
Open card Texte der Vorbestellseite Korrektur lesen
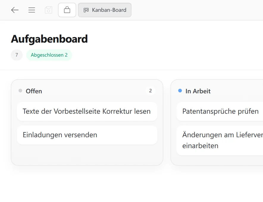tap(87, 111)
